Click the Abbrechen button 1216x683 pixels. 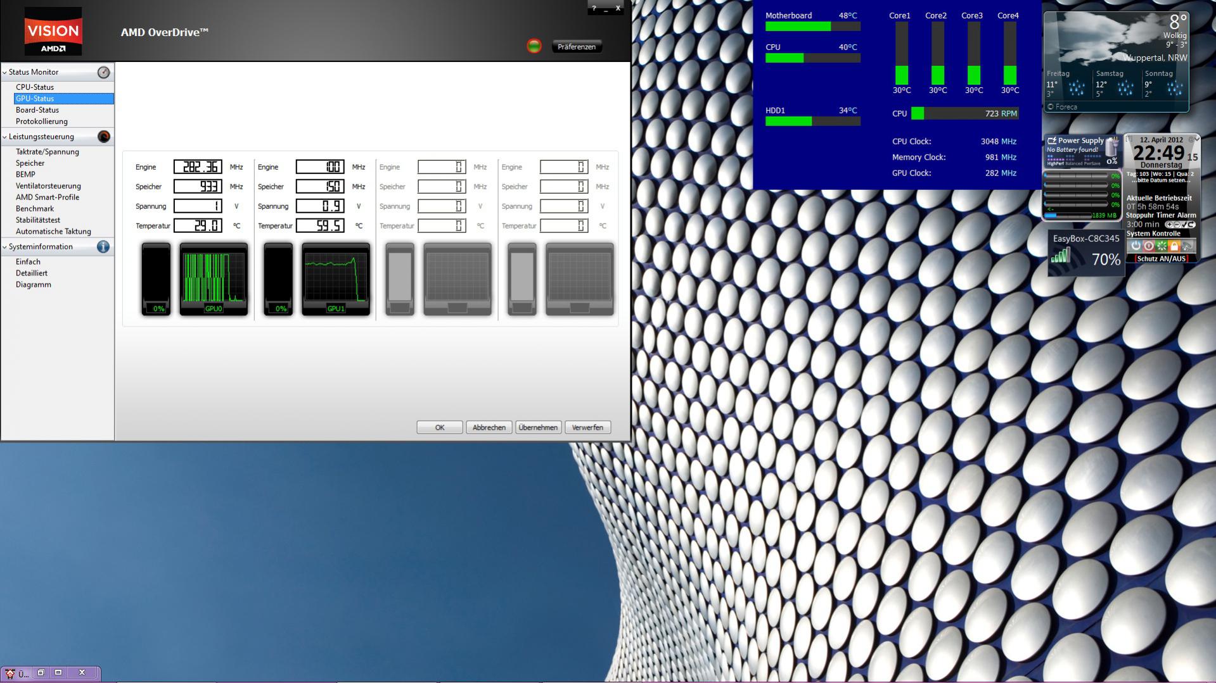[489, 427]
